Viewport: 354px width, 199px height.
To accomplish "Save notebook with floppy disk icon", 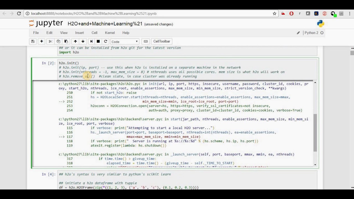I will (33, 41).
